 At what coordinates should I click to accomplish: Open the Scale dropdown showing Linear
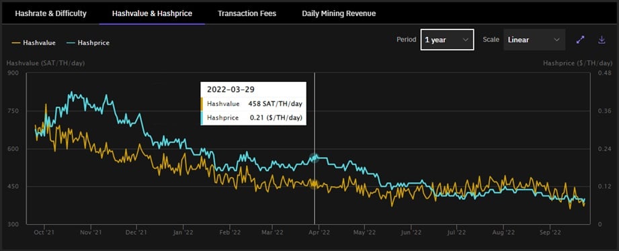tap(534, 40)
